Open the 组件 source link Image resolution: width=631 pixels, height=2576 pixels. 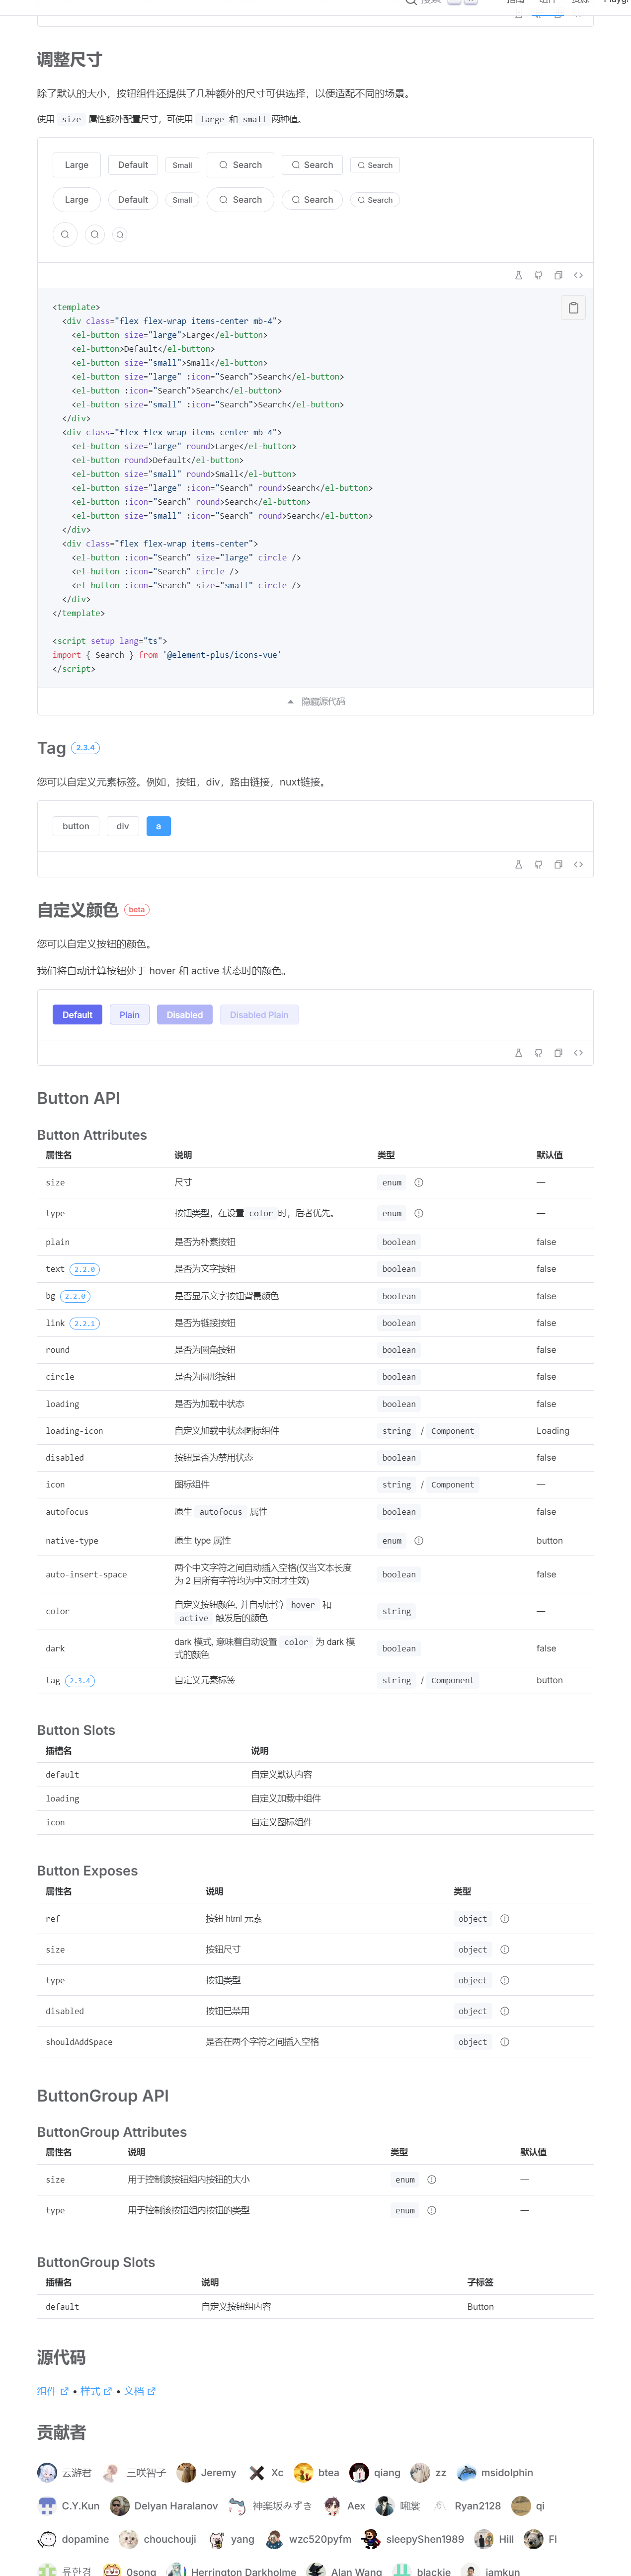tap(53, 2391)
